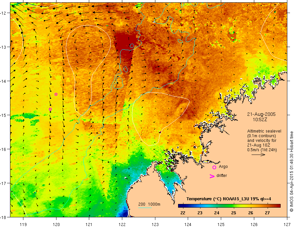The height and width of the screenshot is (227, 294).
Task: Click the magenta drifter arrowhead legend symbol
Action: [x=212, y=176]
